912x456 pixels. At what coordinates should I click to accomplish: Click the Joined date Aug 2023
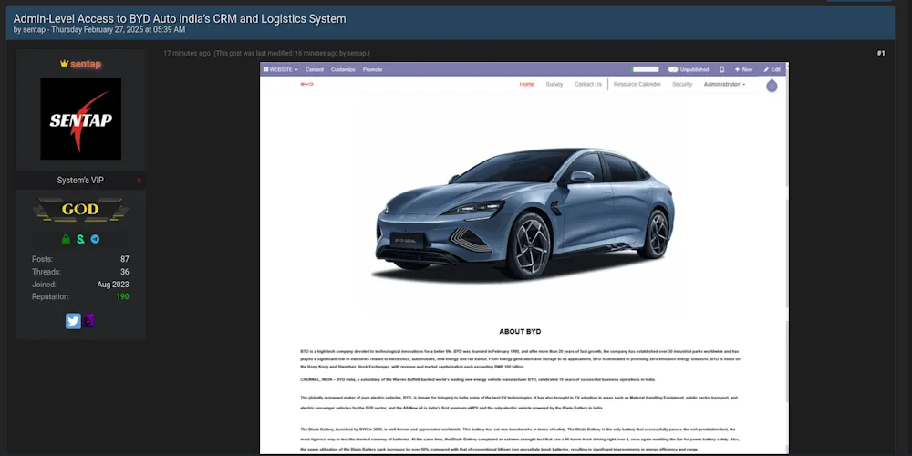pyautogui.click(x=113, y=285)
